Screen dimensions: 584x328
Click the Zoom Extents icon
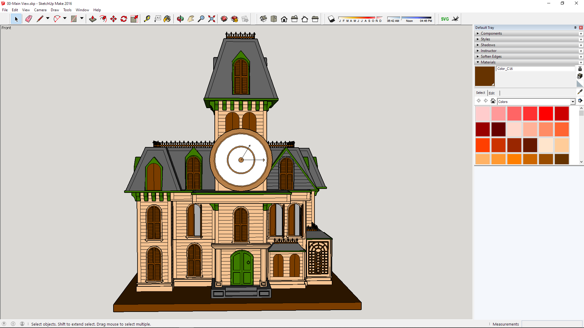click(x=212, y=19)
